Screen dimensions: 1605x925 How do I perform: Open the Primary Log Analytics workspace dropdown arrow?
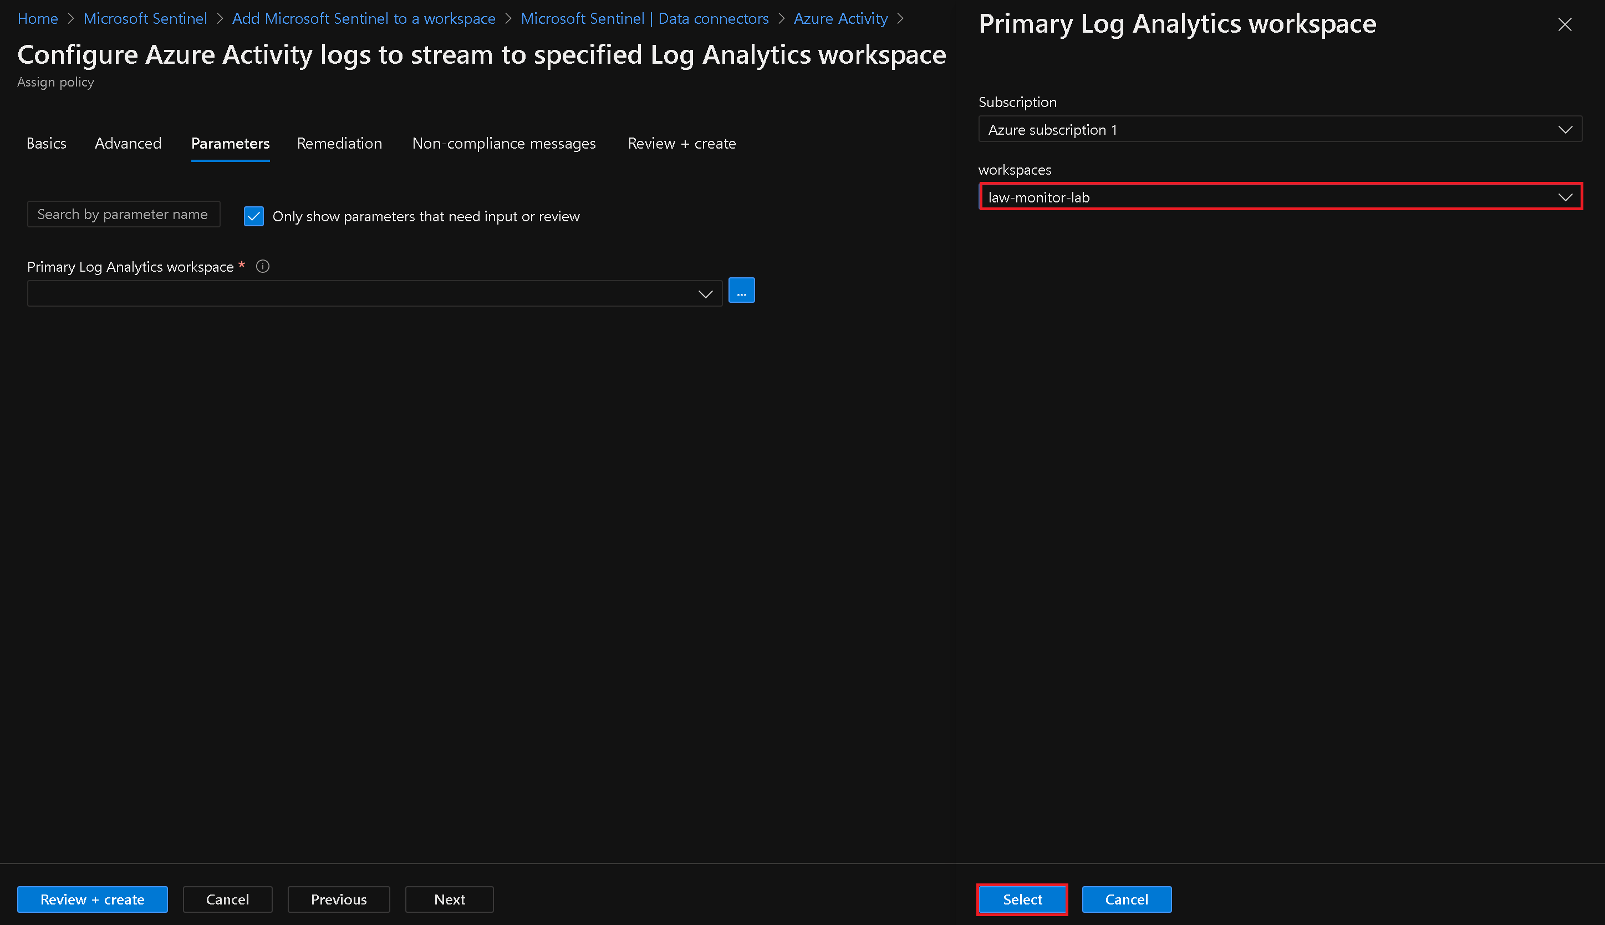click(705, 293)
